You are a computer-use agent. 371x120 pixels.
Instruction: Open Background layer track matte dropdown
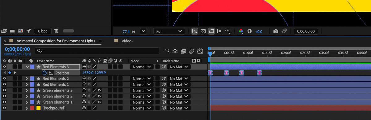click(x=179, y=108)
